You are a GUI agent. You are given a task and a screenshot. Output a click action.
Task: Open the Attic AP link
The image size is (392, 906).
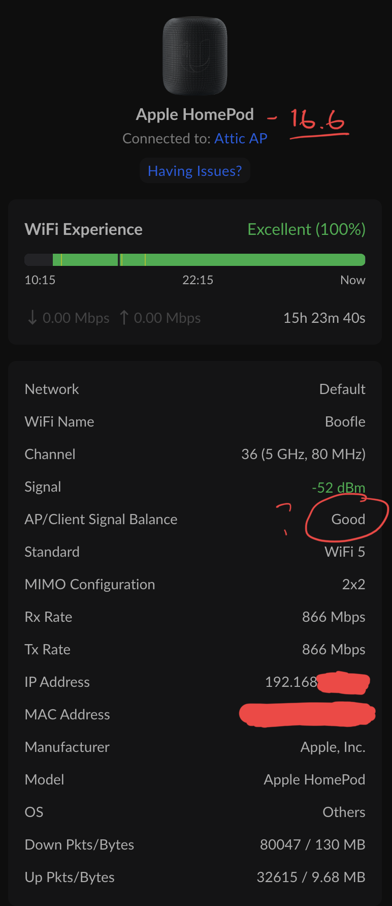[241, 138]
